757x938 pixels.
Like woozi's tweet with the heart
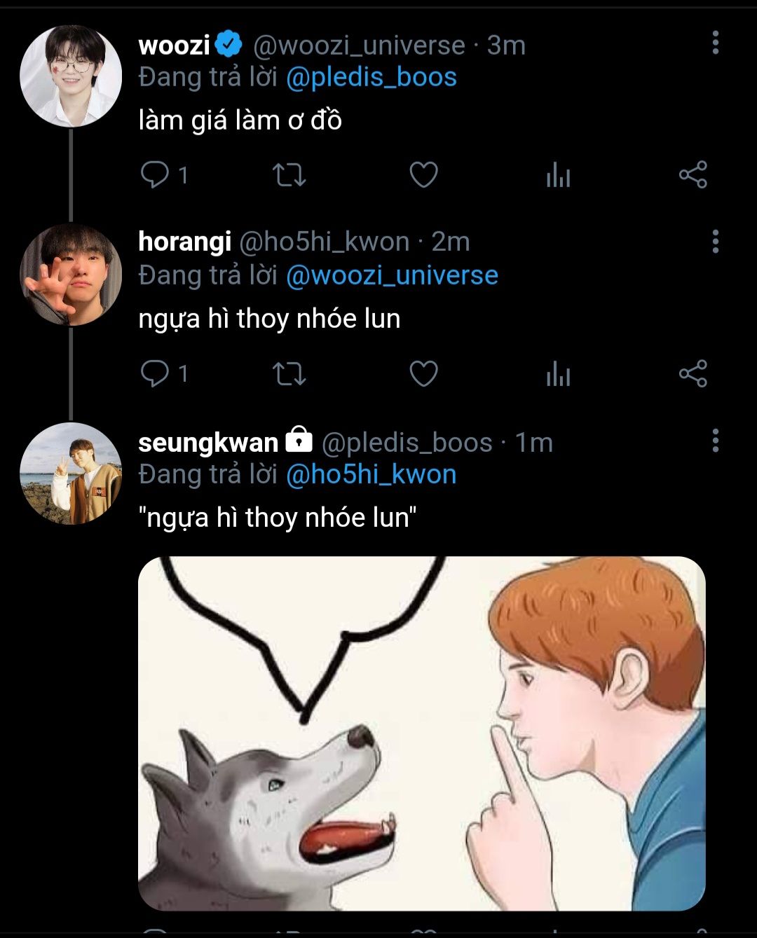(x=423, y=174)
